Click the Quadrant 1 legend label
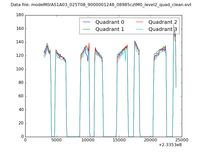202x152 pixels. pos(110,29)
